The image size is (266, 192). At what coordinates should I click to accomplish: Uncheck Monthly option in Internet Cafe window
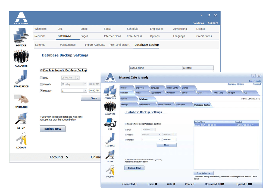126,140
